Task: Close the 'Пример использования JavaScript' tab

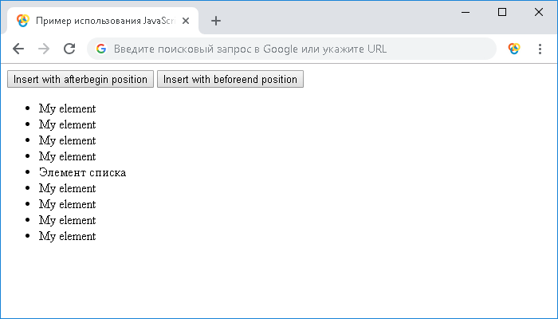Action: [186, 21]
